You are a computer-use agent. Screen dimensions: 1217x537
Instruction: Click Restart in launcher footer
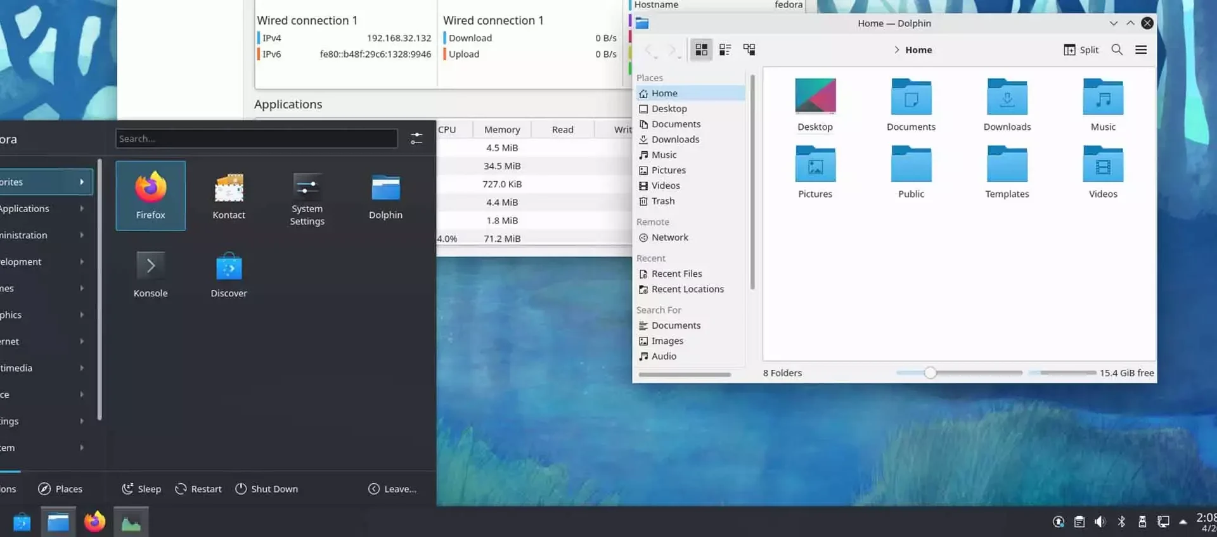click(x=198, y=489)
